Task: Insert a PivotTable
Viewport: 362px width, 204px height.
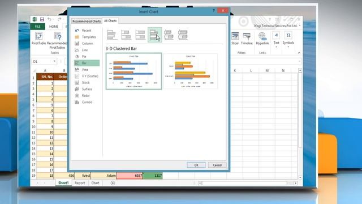Action: 38,39
